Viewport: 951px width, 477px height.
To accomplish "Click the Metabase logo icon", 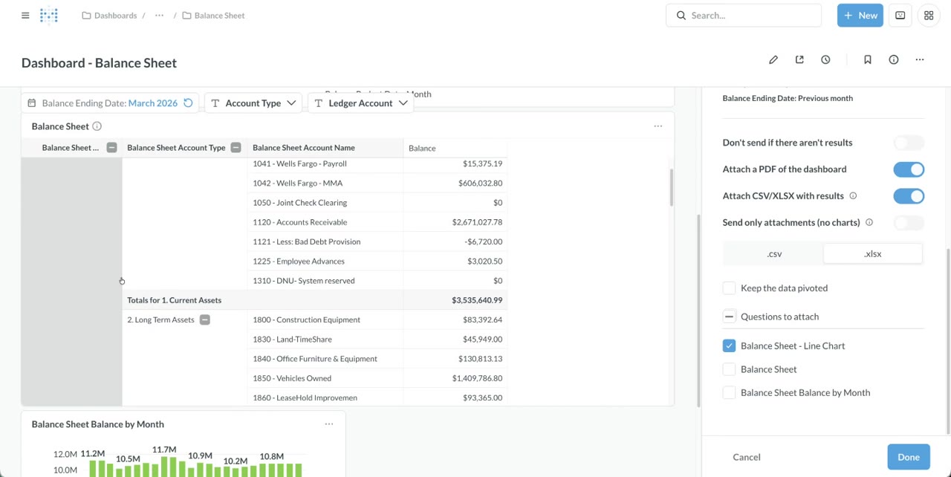I will tap(49, 15).
